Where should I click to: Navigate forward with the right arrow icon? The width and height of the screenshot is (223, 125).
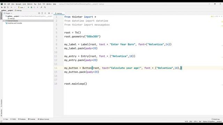pos(15,7)
